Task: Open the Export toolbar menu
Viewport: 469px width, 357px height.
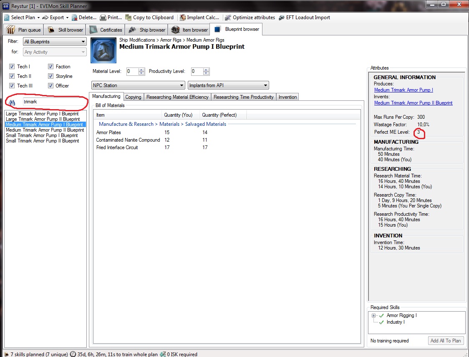Action: point(55,17)
